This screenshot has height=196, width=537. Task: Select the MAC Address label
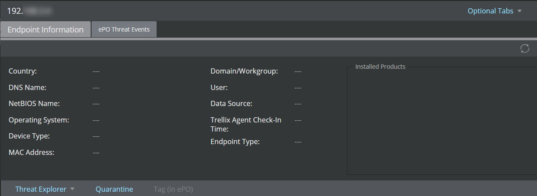31,152
